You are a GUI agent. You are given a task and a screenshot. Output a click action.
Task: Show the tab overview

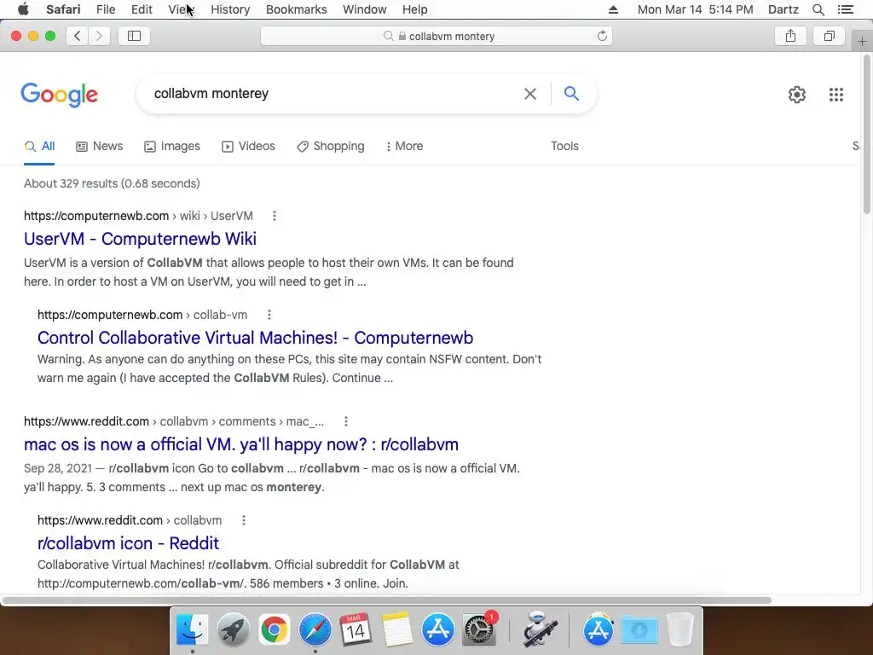830,36
